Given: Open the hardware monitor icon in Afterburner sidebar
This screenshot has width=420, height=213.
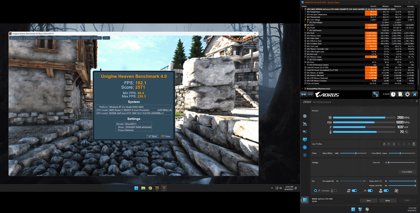Looking at the screenshot, I should point(304,140).
